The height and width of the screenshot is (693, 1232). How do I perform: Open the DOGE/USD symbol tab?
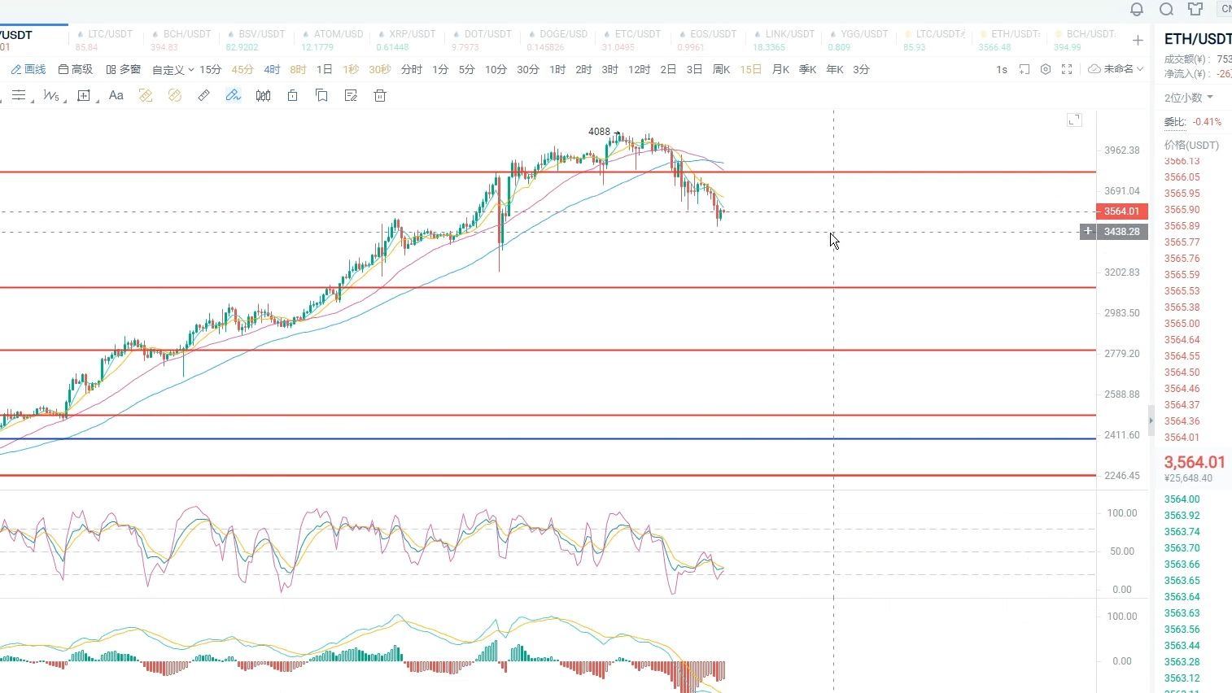(x=558, y=40)
